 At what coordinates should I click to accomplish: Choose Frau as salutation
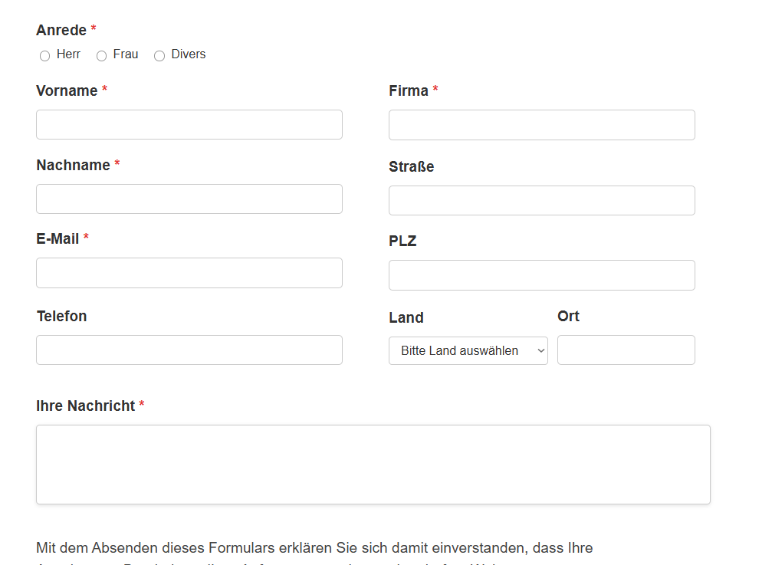pyautogui.click(x=101, y=56)
